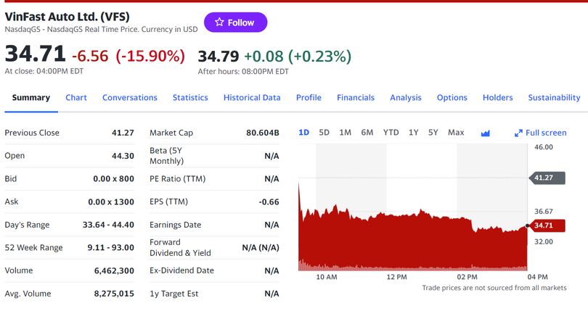Image resolution: width=588 pixels, height=319 pixels.
Task: Go to the Statistics tab
Action: point(190,98)
